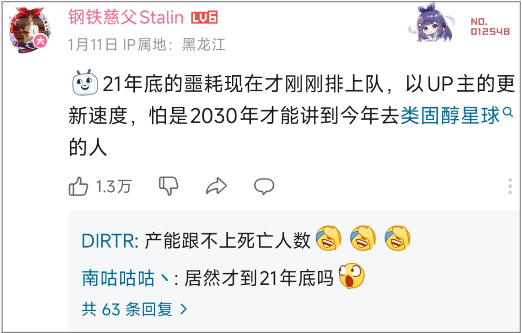Tap the NO. 012548 fan number
The width and height of the screenshot is (522, 333).
[490, 27]
